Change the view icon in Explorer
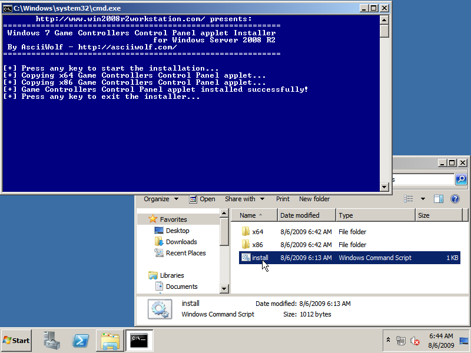471x353 pixels. point(408,199)
